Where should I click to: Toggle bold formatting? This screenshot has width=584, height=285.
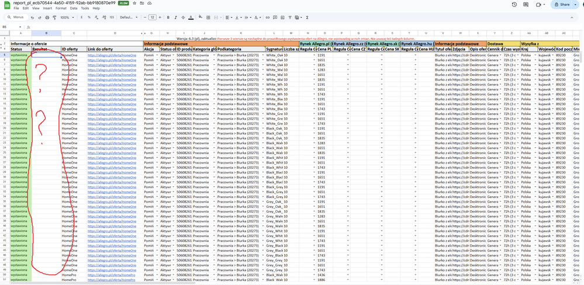[168, 18]
